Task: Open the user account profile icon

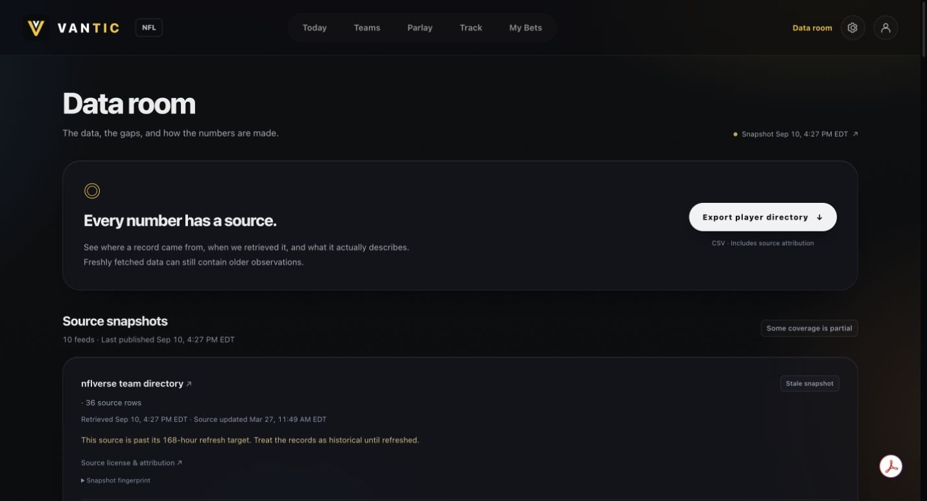Action: click(886, 28)
